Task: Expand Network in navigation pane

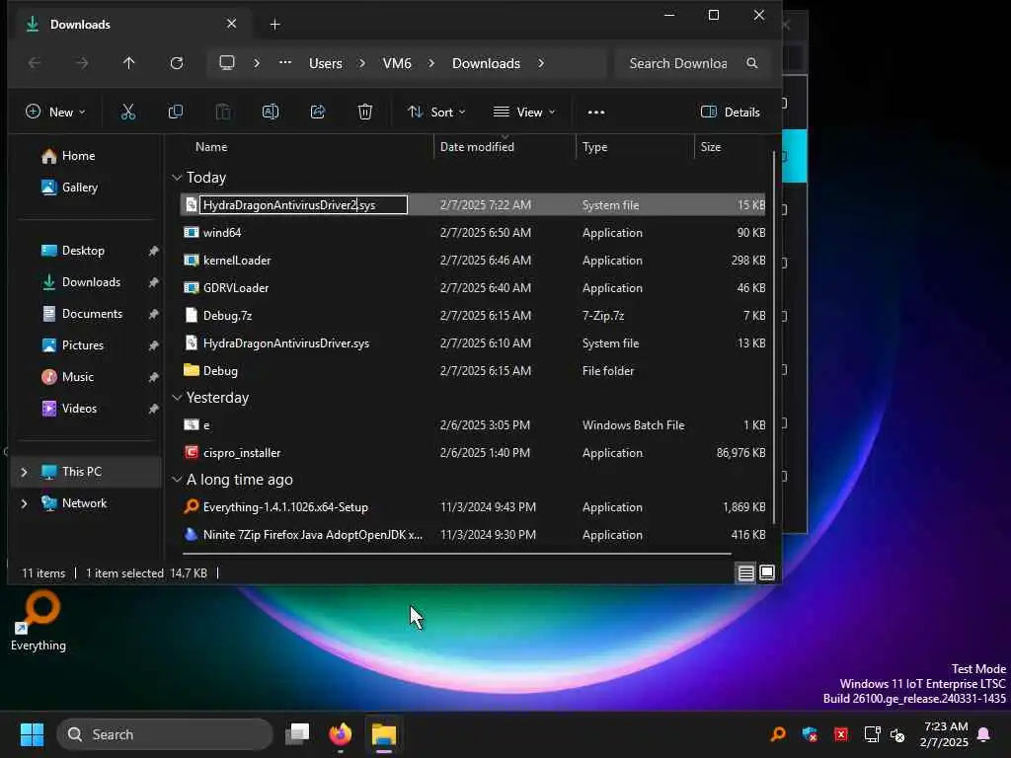Action: (24, 503)
